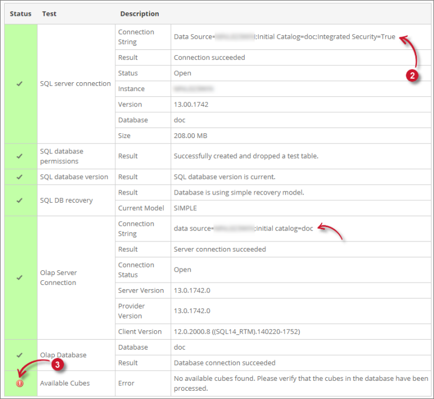
Task: Click the 'Instance' label
Action: 131,89
